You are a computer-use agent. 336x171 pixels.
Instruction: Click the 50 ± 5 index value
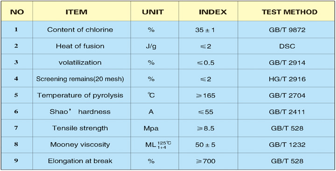[x=205, y=145]
